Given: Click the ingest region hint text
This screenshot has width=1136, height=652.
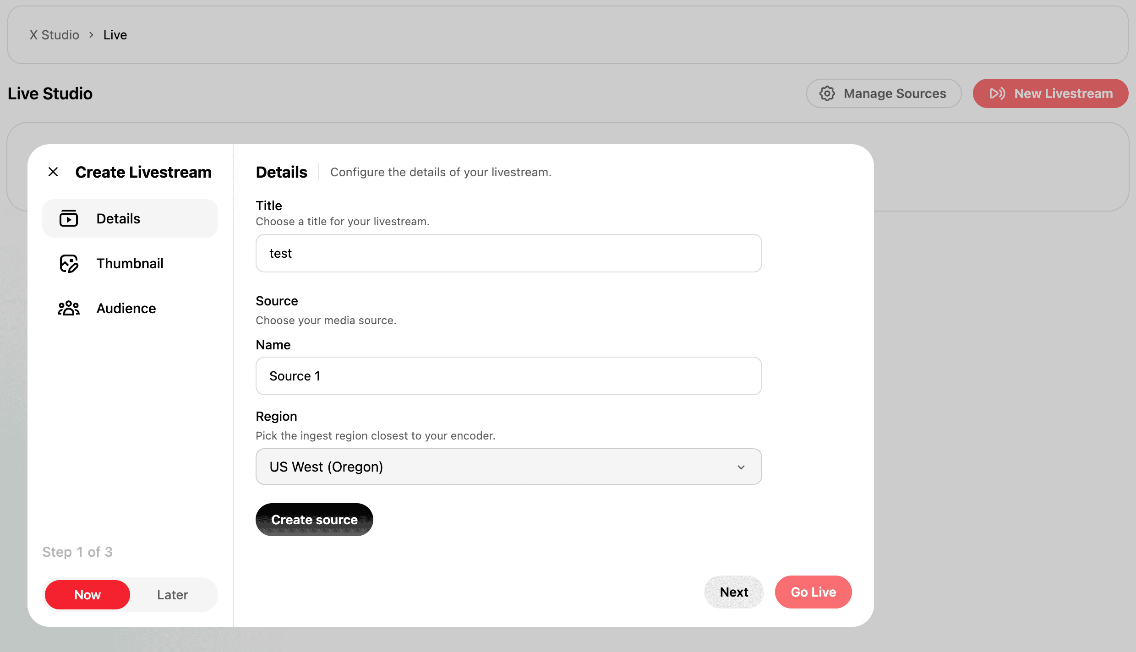Looking at the screenshot, I should [x=376, y=435].
